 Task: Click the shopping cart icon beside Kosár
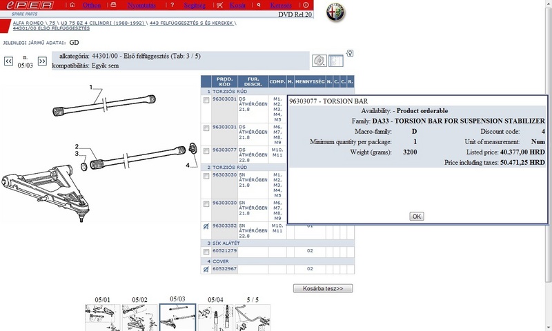pyautogui.click(x=220, y=5)
